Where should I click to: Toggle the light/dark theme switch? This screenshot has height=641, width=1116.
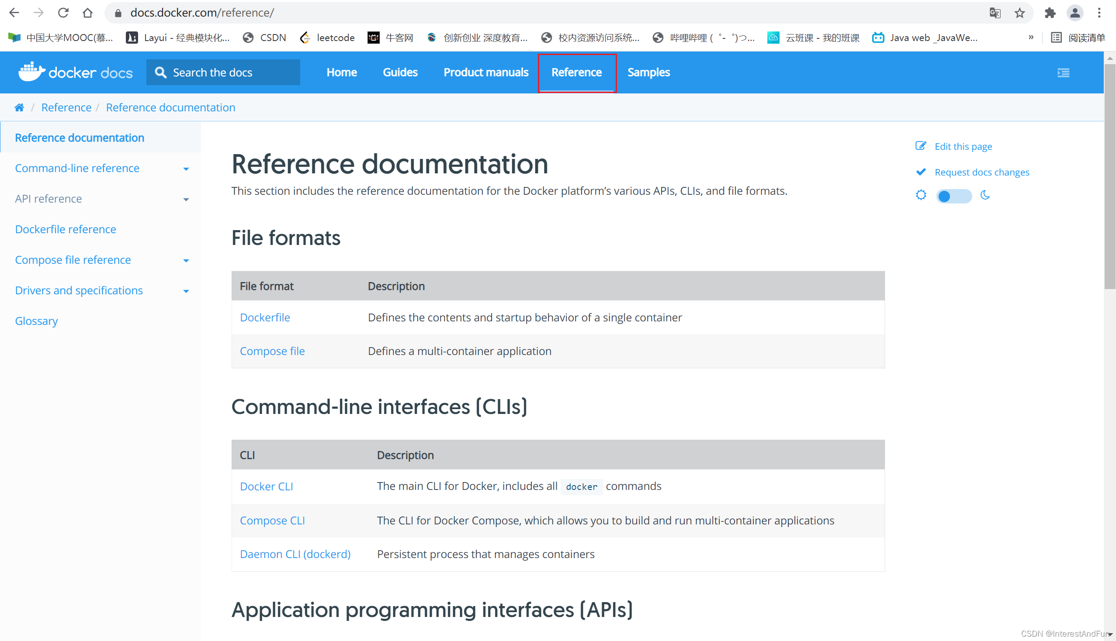953,196
